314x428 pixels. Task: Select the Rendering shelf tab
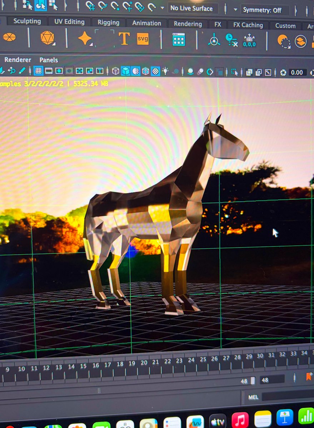point(188,24)
